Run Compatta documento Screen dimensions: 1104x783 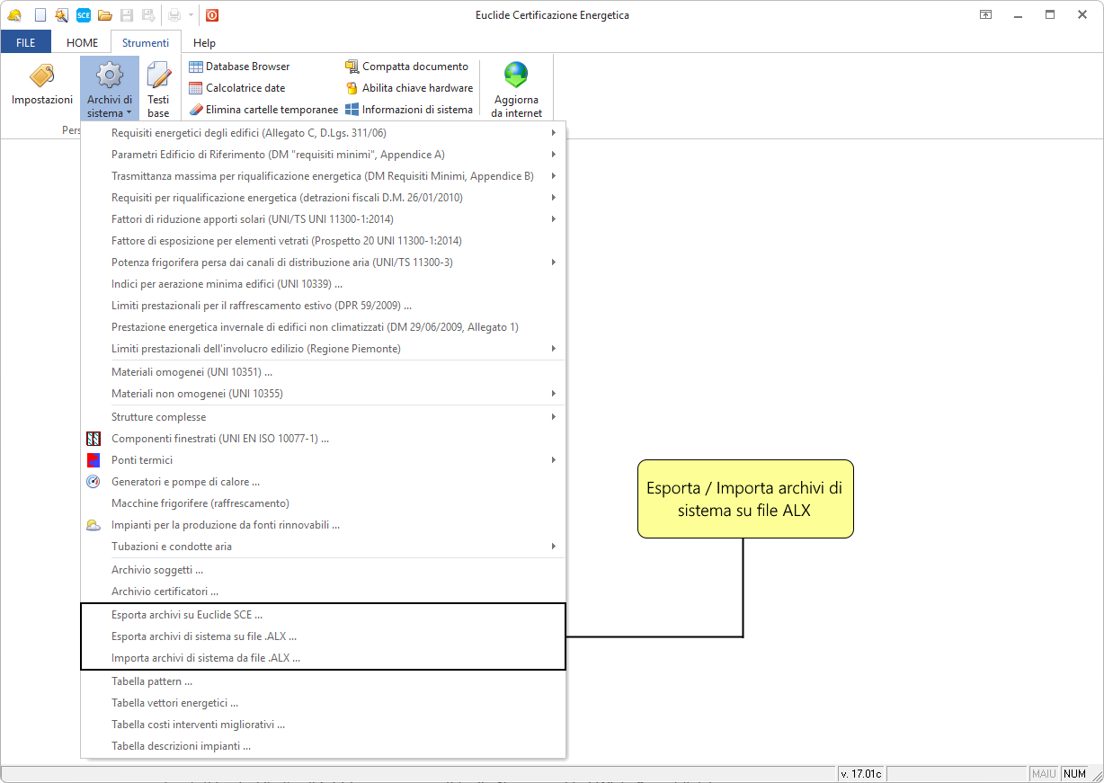coord(406,67)
